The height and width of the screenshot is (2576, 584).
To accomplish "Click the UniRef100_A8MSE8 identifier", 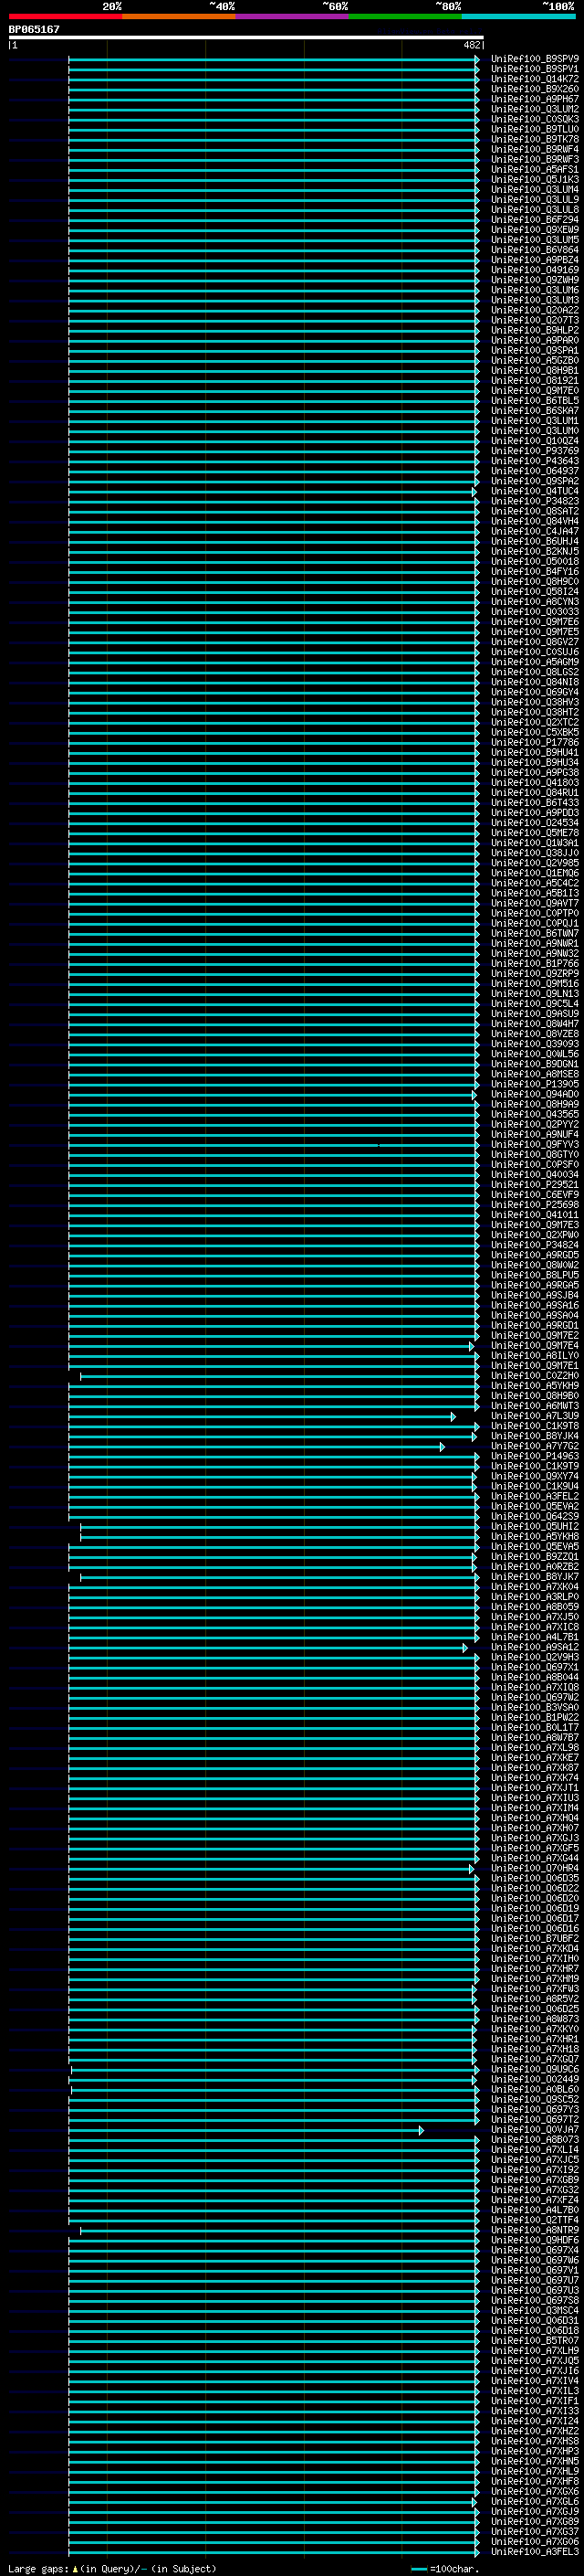I will pyautogui.click(x=534, y=1074).
